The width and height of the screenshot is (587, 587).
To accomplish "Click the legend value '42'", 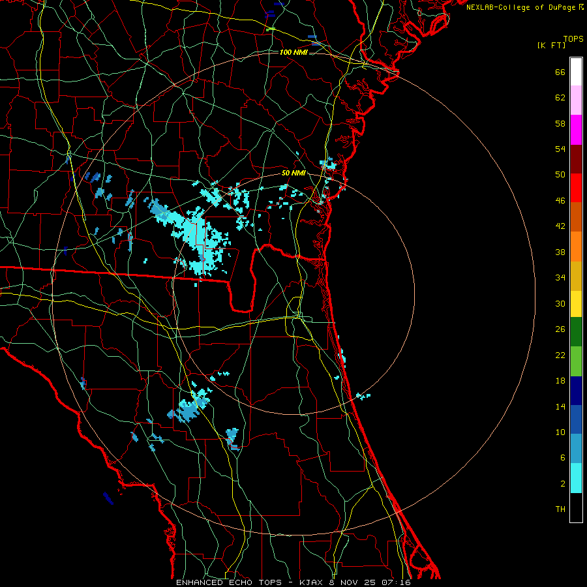I will tap(560, 226).
